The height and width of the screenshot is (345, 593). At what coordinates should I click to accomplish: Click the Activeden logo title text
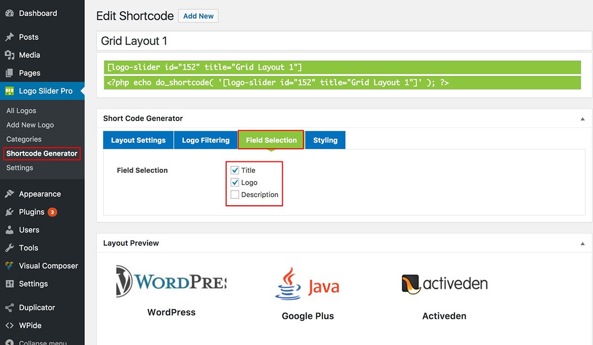pyautogui.click(x=444, y=316)
